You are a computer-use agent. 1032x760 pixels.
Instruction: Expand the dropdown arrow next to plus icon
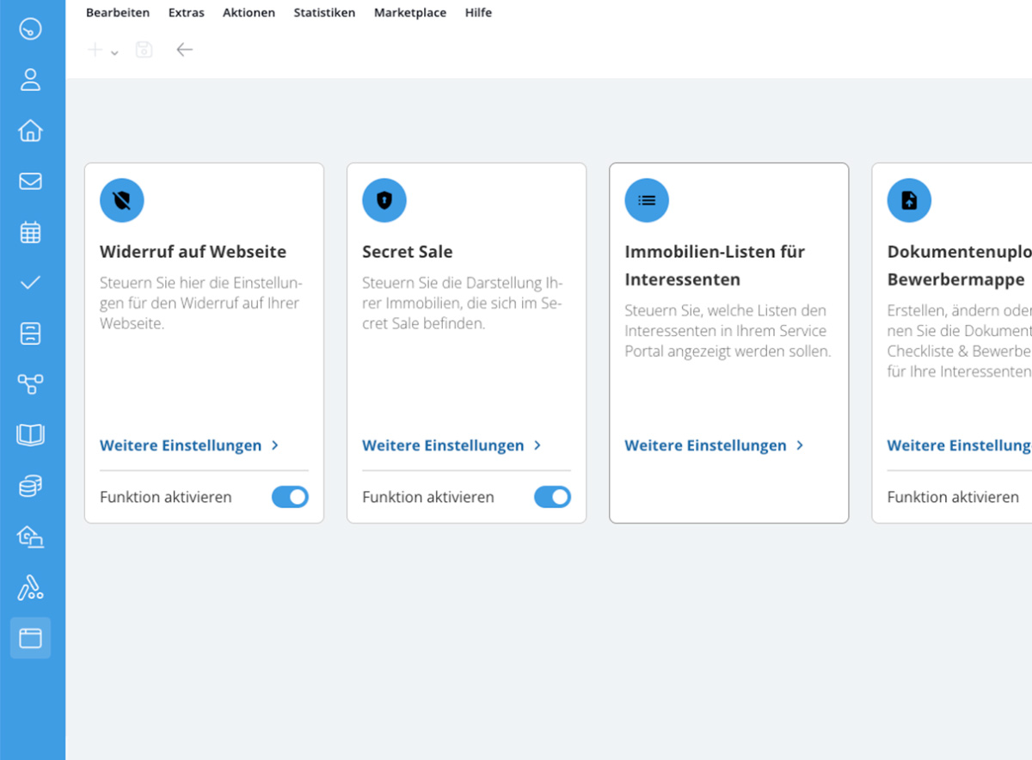click(x=114, y=53)
